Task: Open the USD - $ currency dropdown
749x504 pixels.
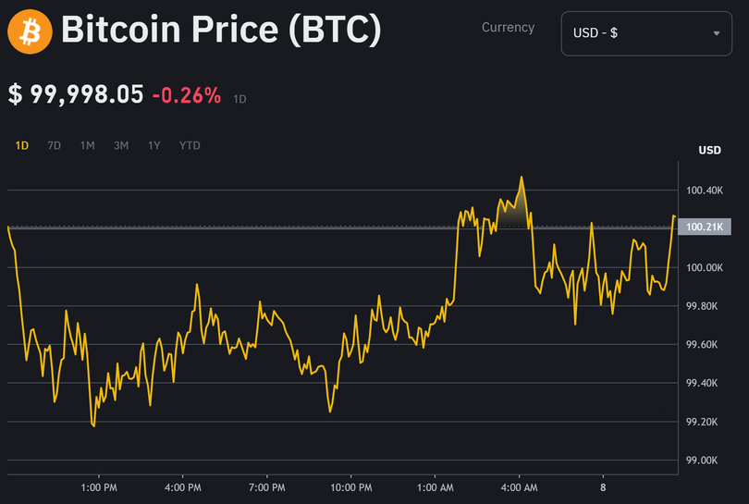Action: point(645,33)
